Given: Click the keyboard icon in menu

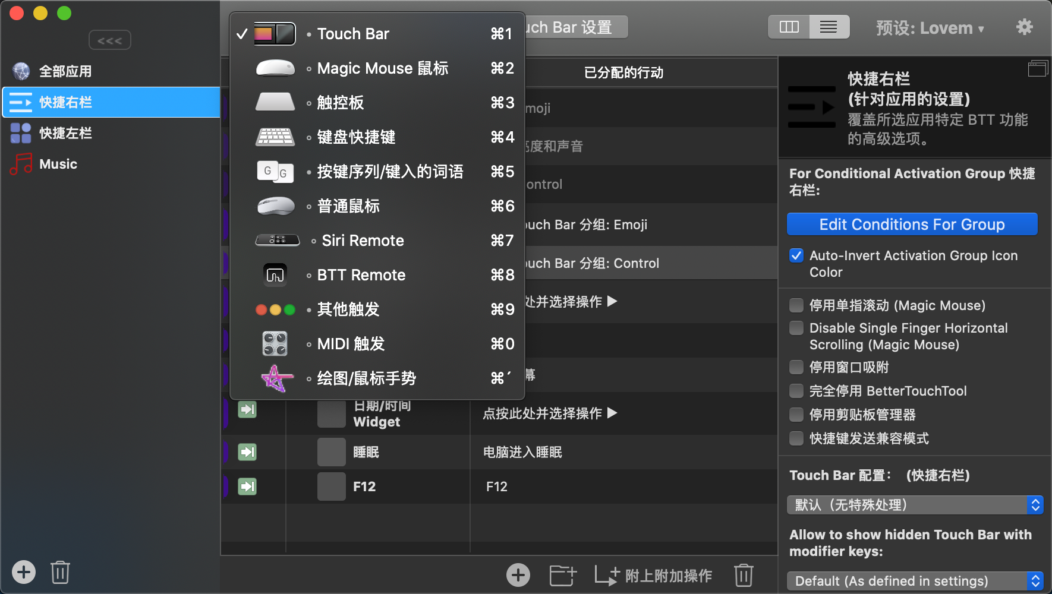Looking at the screenshot, I should point(275,137).
